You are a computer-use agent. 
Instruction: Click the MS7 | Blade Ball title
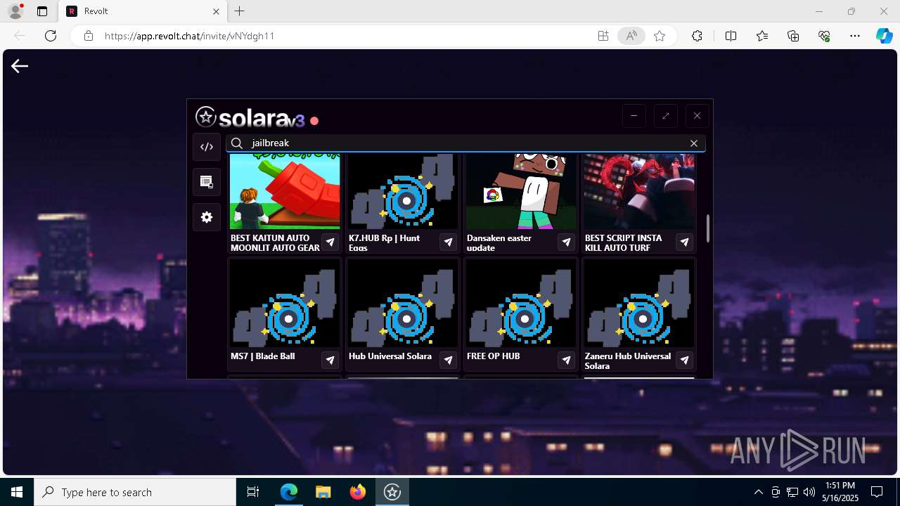263,356
